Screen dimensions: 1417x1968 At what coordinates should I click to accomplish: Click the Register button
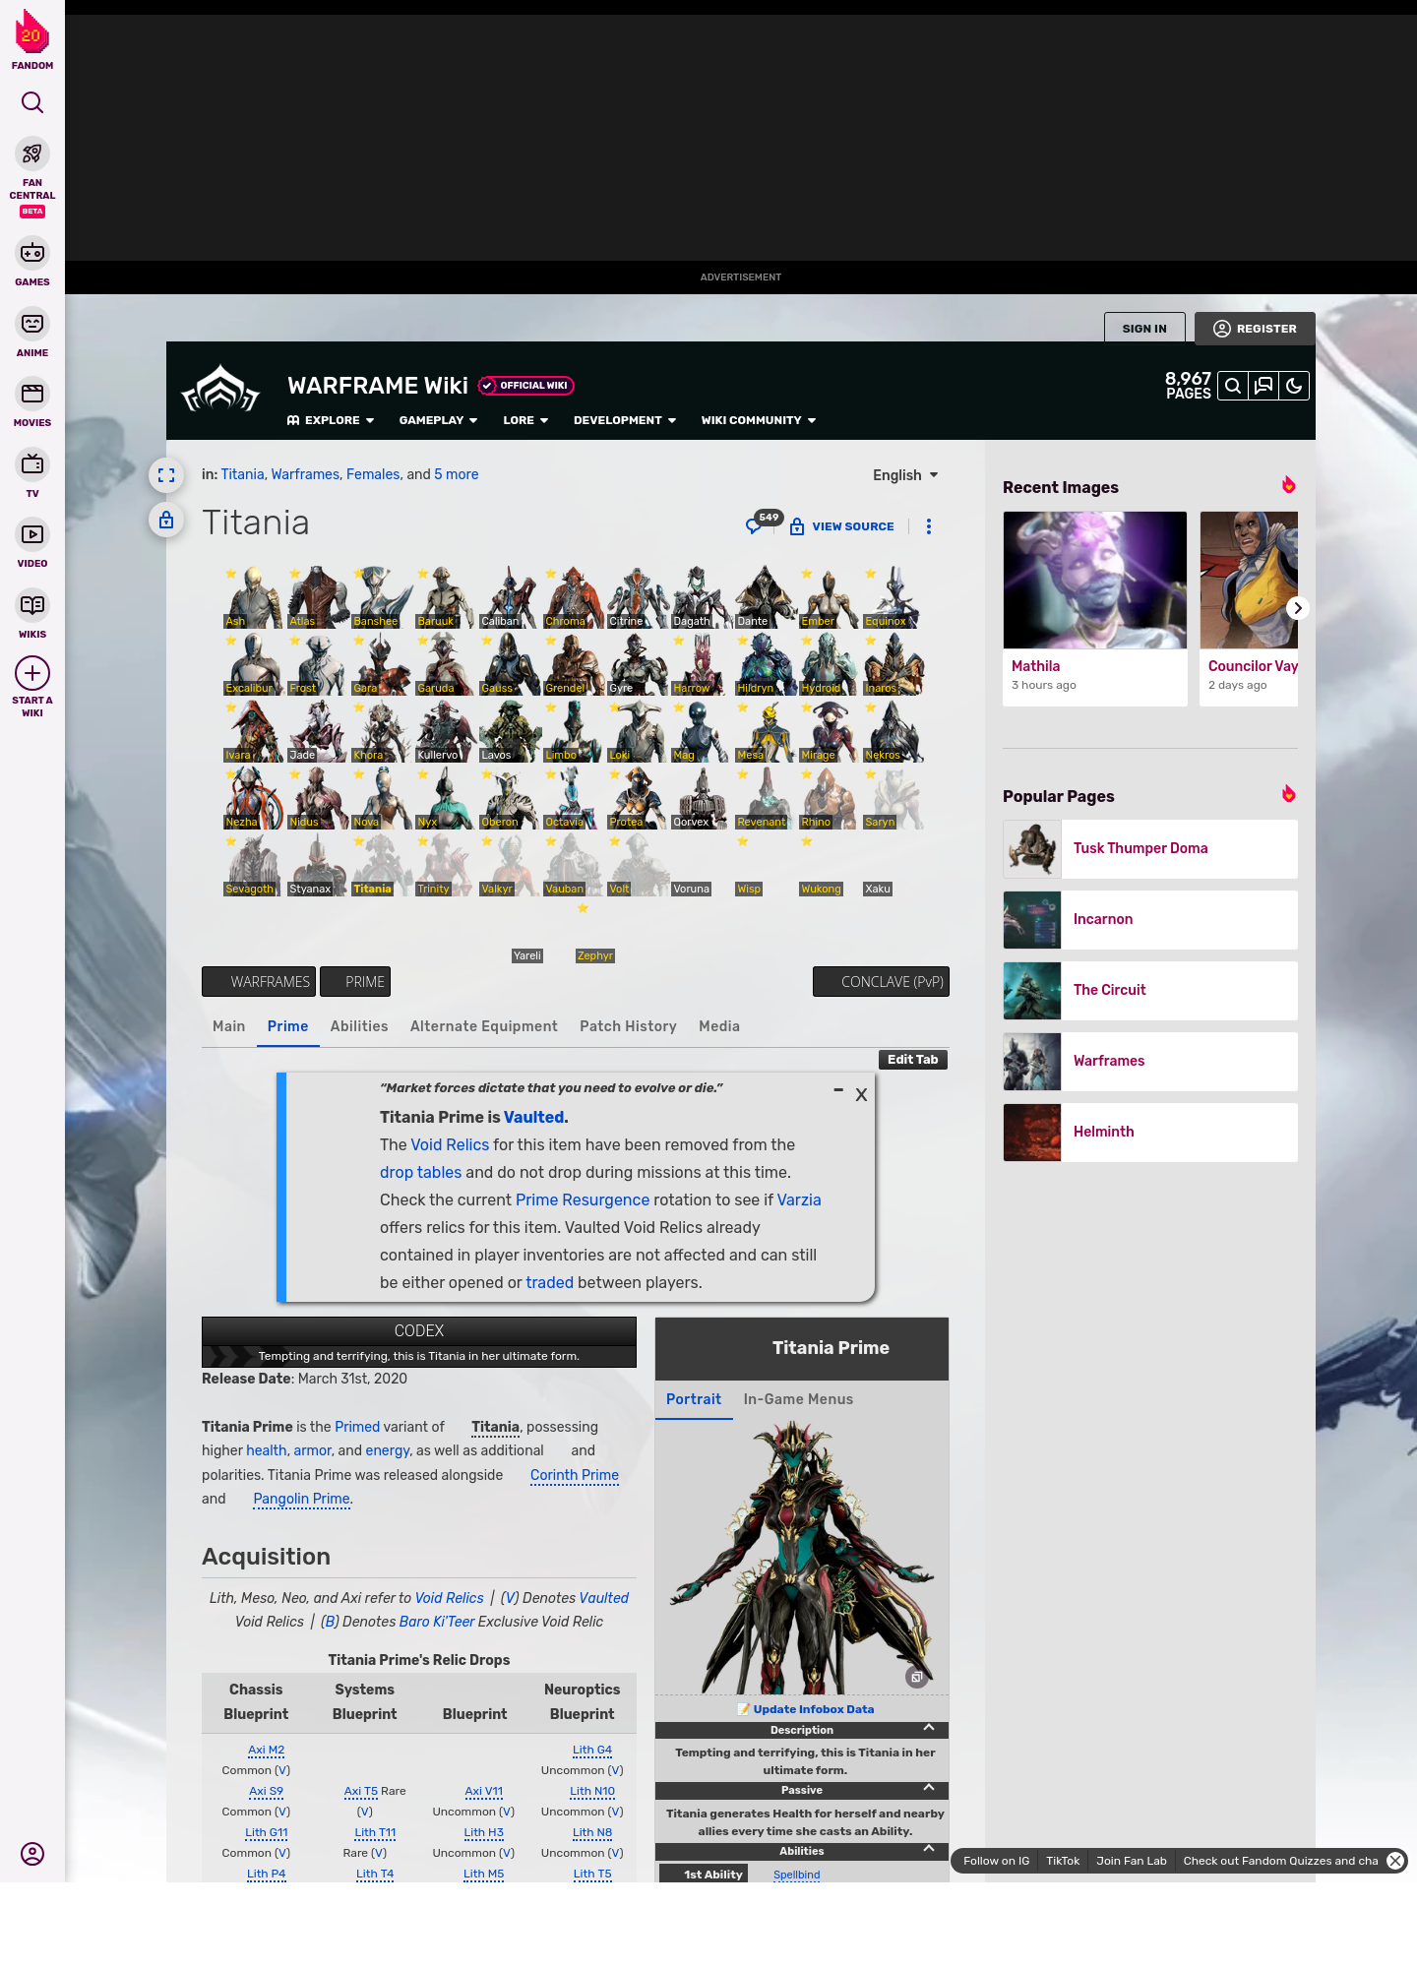(1255, 329)
